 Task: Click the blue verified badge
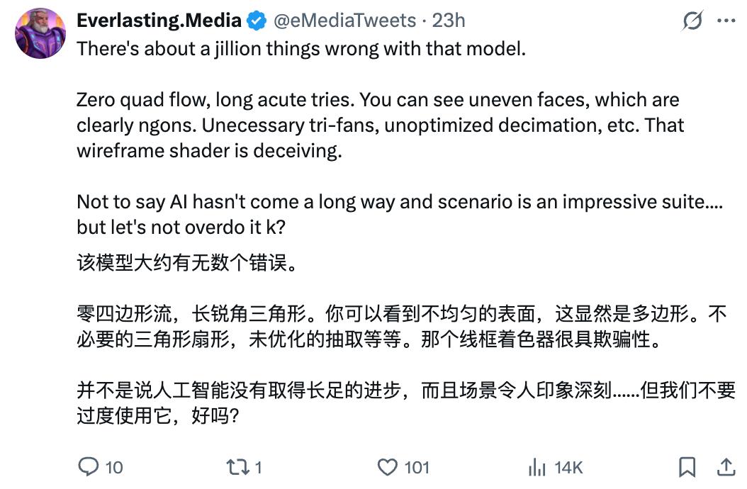[257, 21]
